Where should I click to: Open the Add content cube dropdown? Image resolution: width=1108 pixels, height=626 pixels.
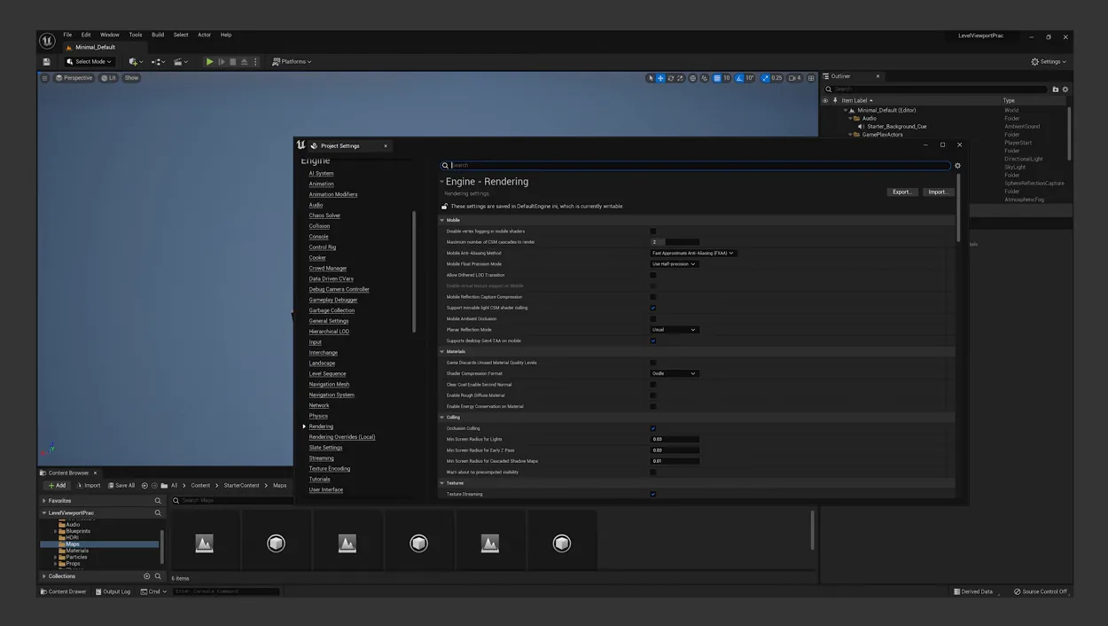(135, 62)
